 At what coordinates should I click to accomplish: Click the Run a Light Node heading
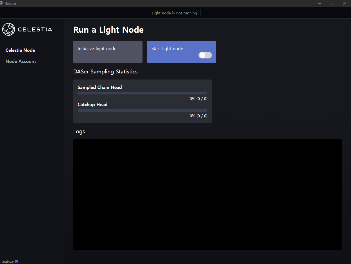108,30
